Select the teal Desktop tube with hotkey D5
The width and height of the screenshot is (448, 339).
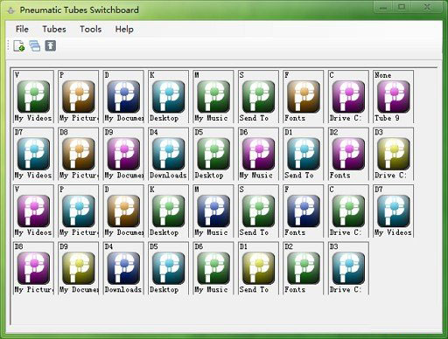[168, 268]
